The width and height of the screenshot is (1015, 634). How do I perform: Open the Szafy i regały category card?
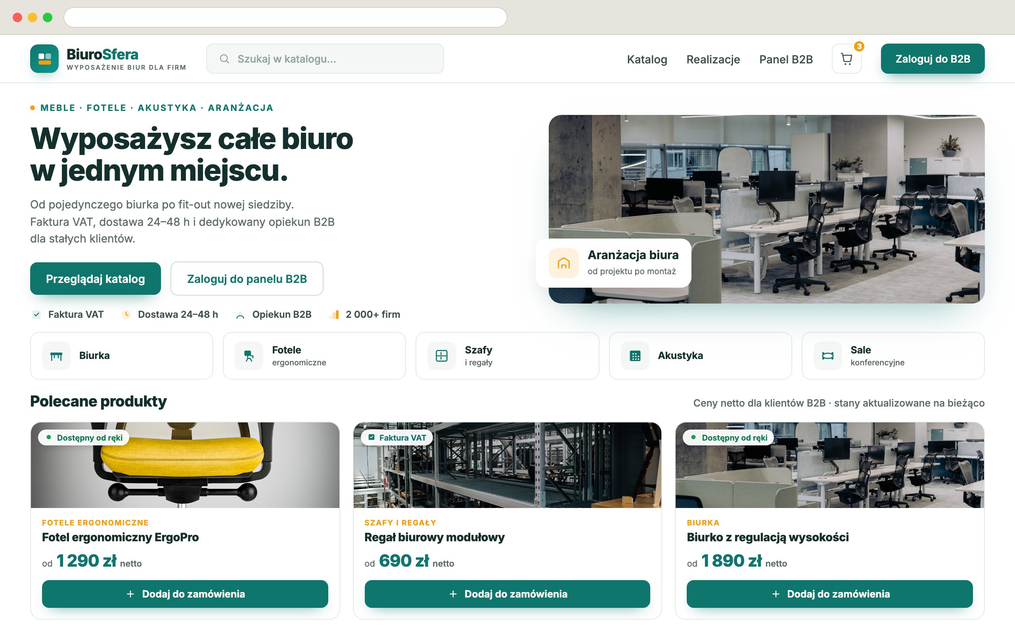507,356
